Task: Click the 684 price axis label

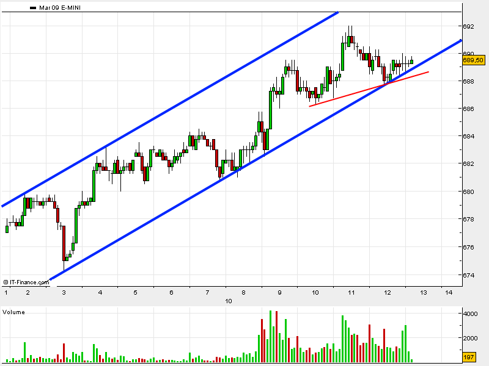Action: [x=468, y=136]
